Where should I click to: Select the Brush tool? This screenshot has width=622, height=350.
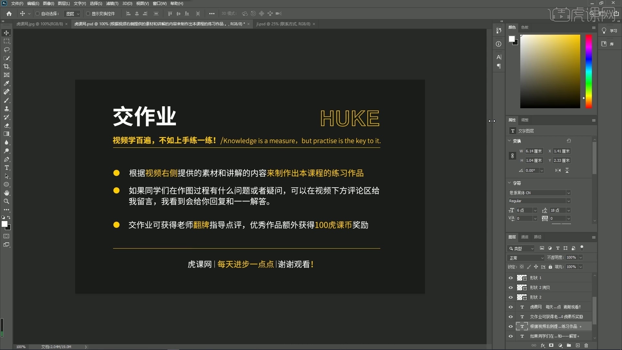6,100
